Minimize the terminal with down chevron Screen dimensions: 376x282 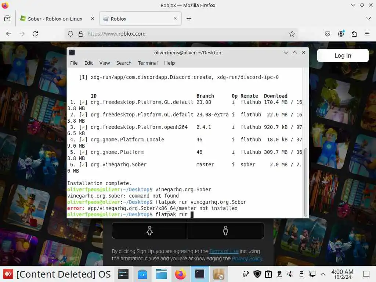click(x=286, y=53)
